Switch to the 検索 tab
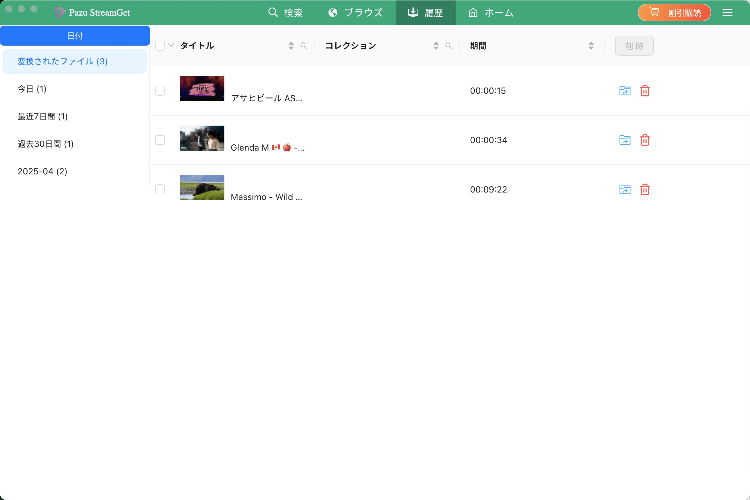Image resolution: width=750 pixels, height=500 pixels. 285,13
